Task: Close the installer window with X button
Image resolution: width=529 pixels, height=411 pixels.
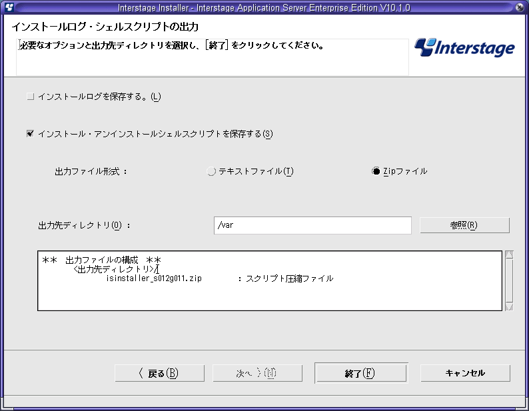Action: point(520,7)
